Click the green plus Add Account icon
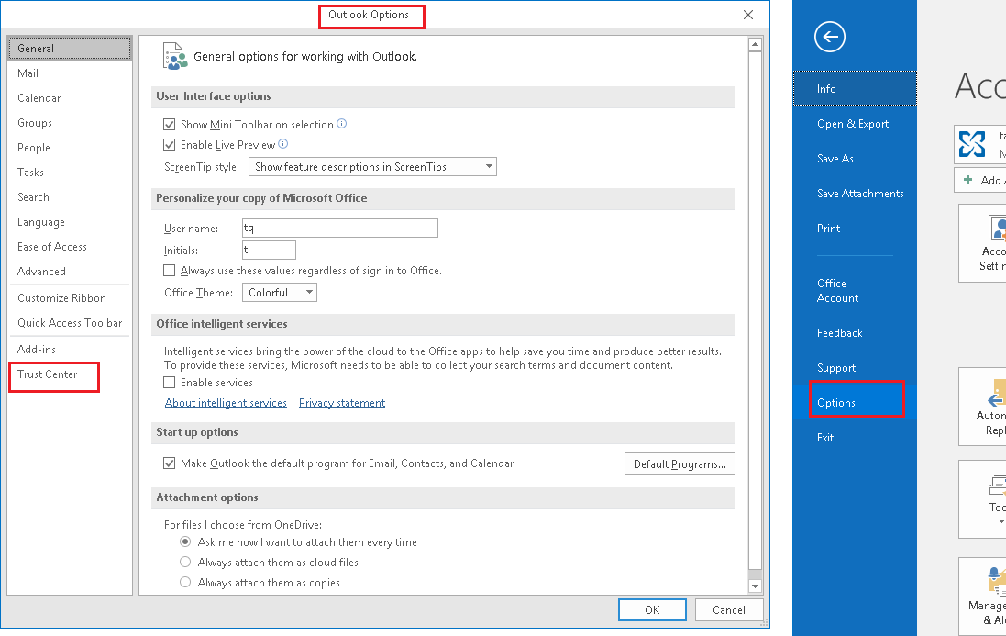Screen dimensions: 1006x636 [968, 180]
